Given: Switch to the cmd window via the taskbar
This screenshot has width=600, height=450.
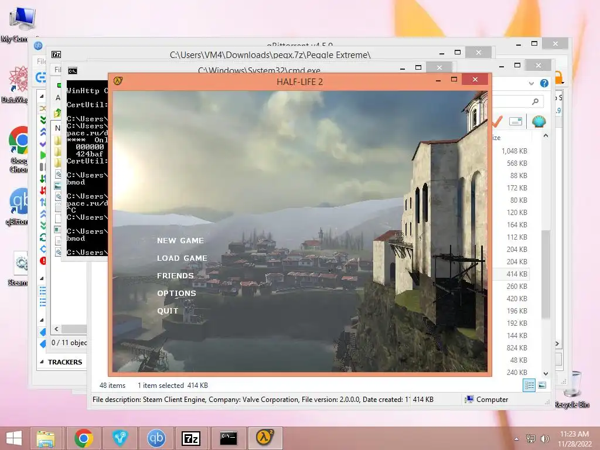Looking at the screenshot, I should click(229, 438).
